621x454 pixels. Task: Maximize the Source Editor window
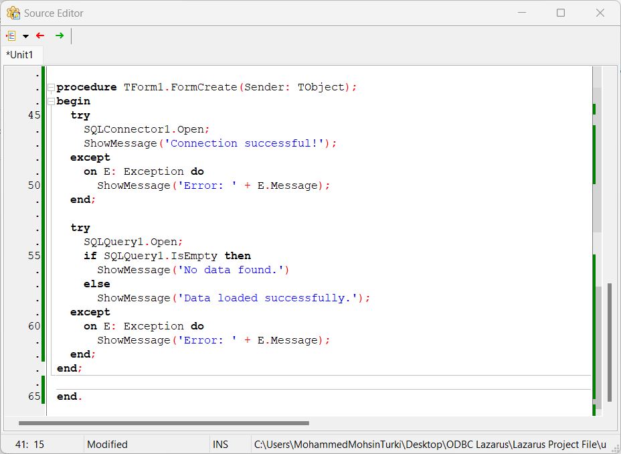[561, 13]
